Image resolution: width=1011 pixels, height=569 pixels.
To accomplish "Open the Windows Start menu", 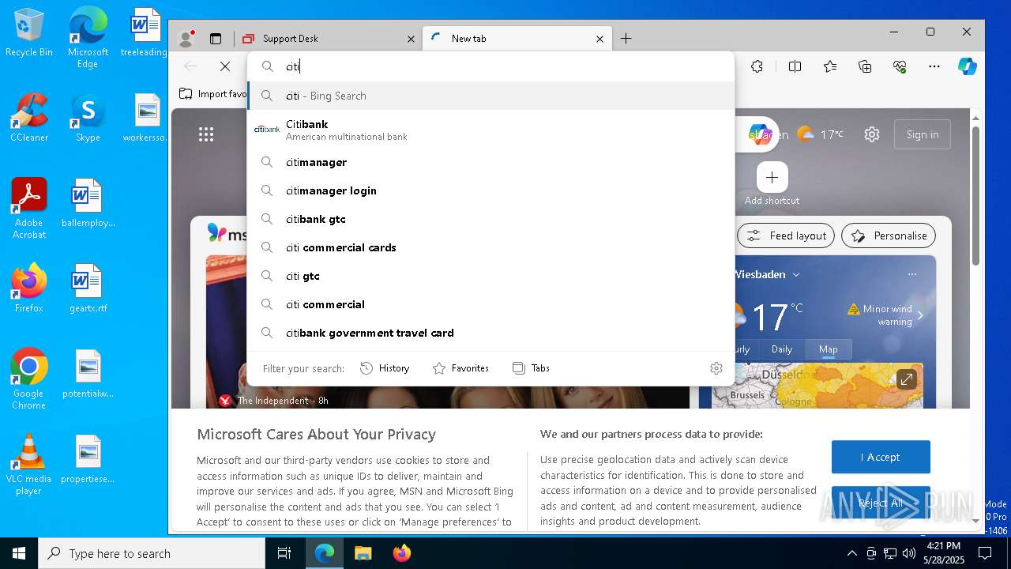I will (19, 553).
